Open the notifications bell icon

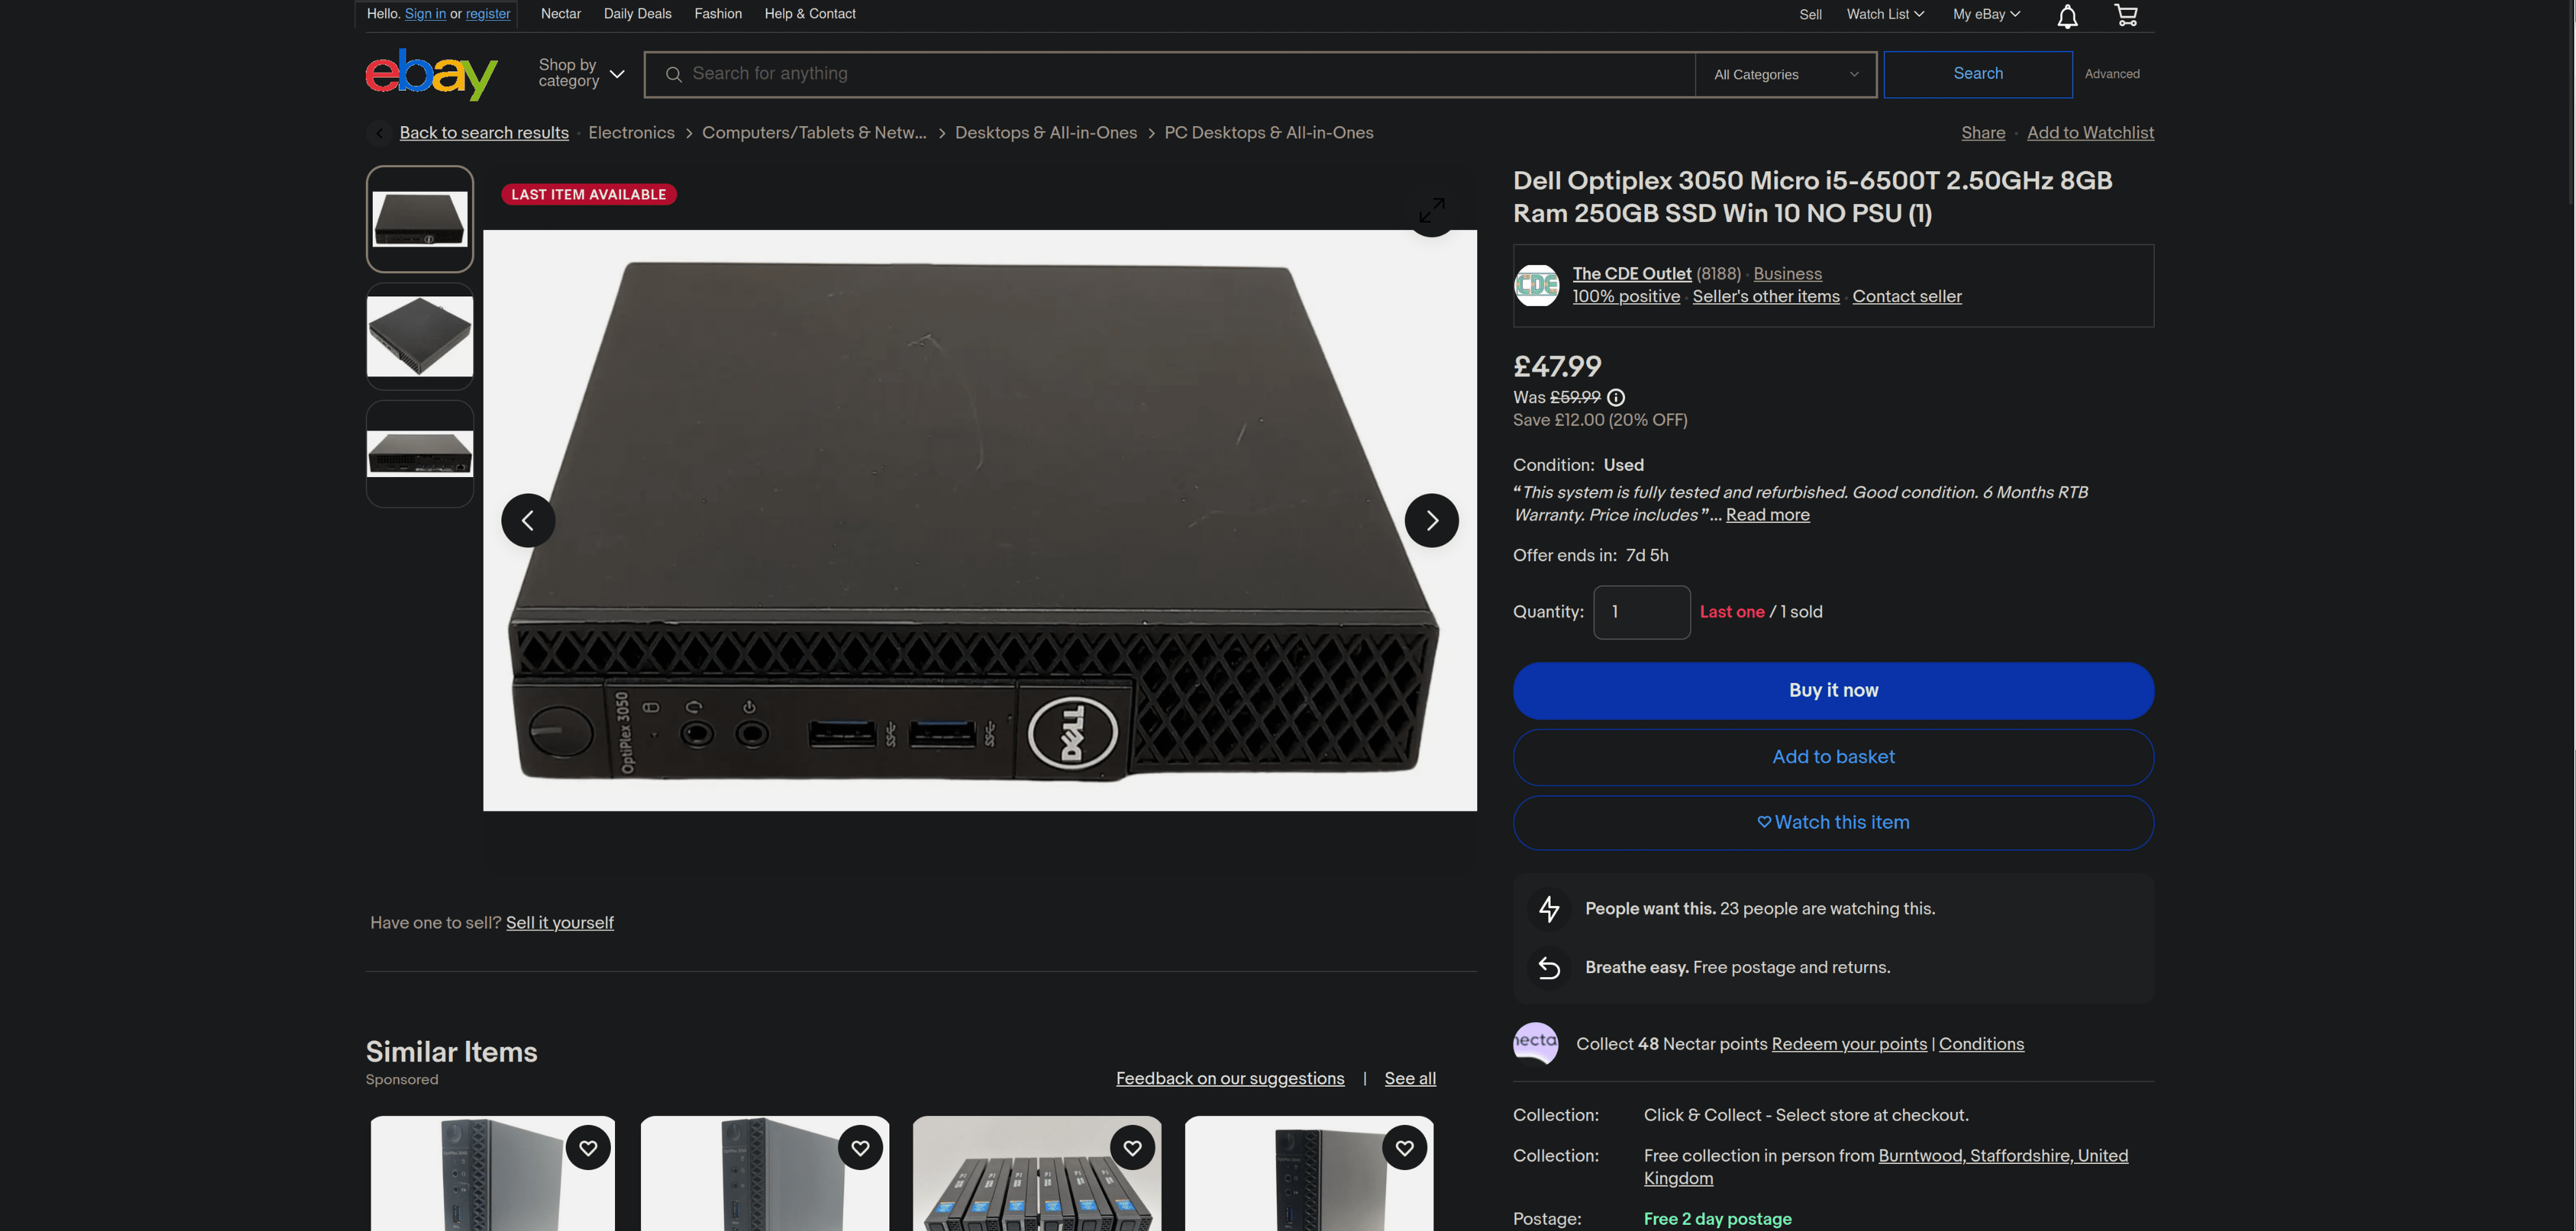[x=2067, y=15]
